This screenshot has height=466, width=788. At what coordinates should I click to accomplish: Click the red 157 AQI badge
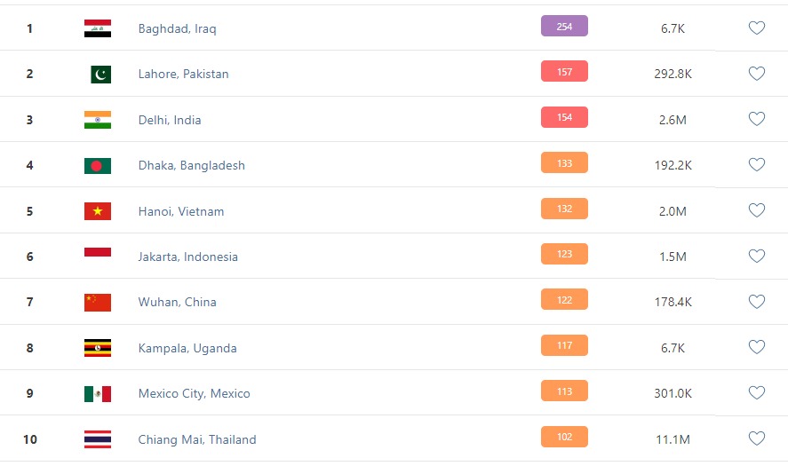tap(564, 71)
